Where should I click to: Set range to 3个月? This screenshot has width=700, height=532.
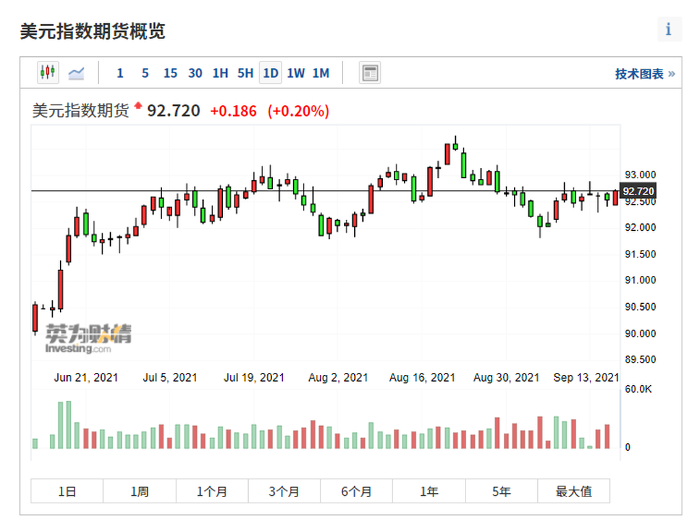pyautogui.click(x=284, y=492)
